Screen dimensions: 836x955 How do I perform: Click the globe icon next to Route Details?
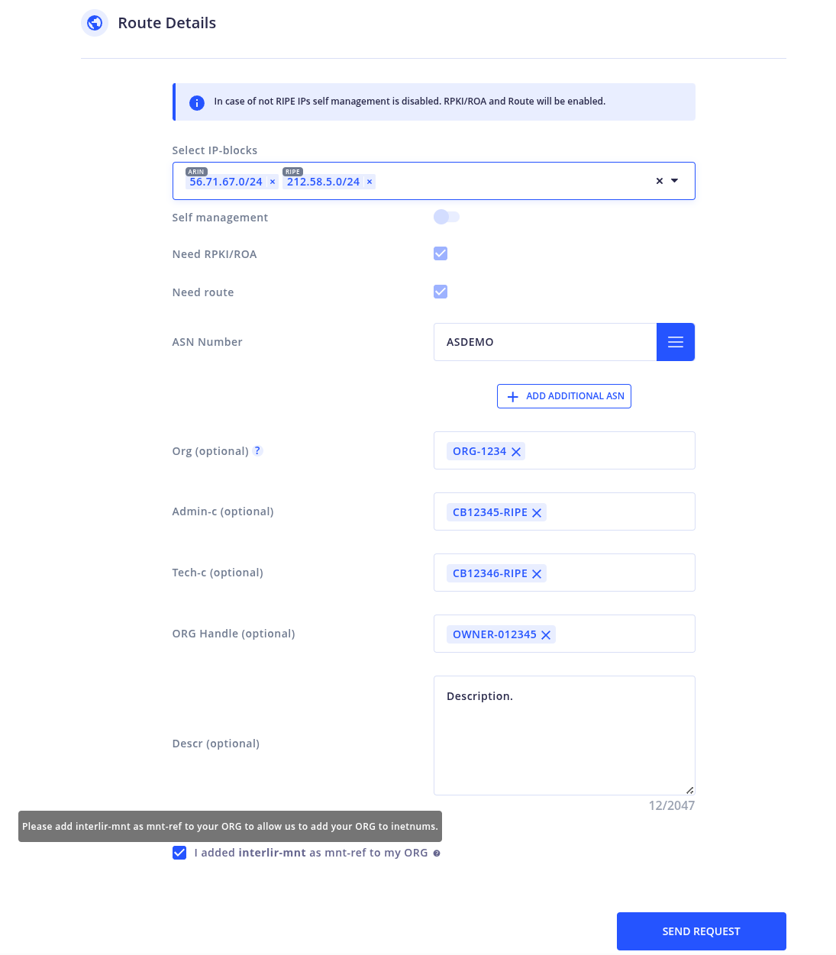click(x=95, y=22)
